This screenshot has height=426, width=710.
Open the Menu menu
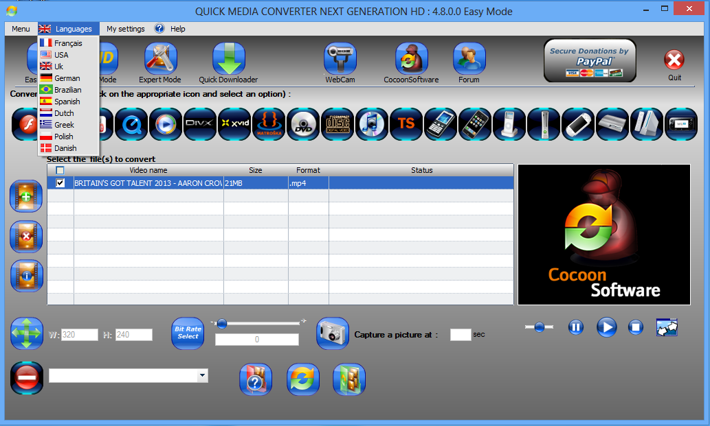(x=21, y=29)
